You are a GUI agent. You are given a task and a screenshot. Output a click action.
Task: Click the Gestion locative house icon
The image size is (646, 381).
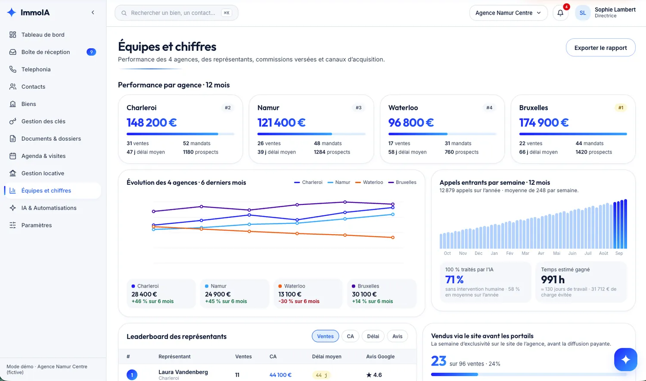click(x=13, y=173)
